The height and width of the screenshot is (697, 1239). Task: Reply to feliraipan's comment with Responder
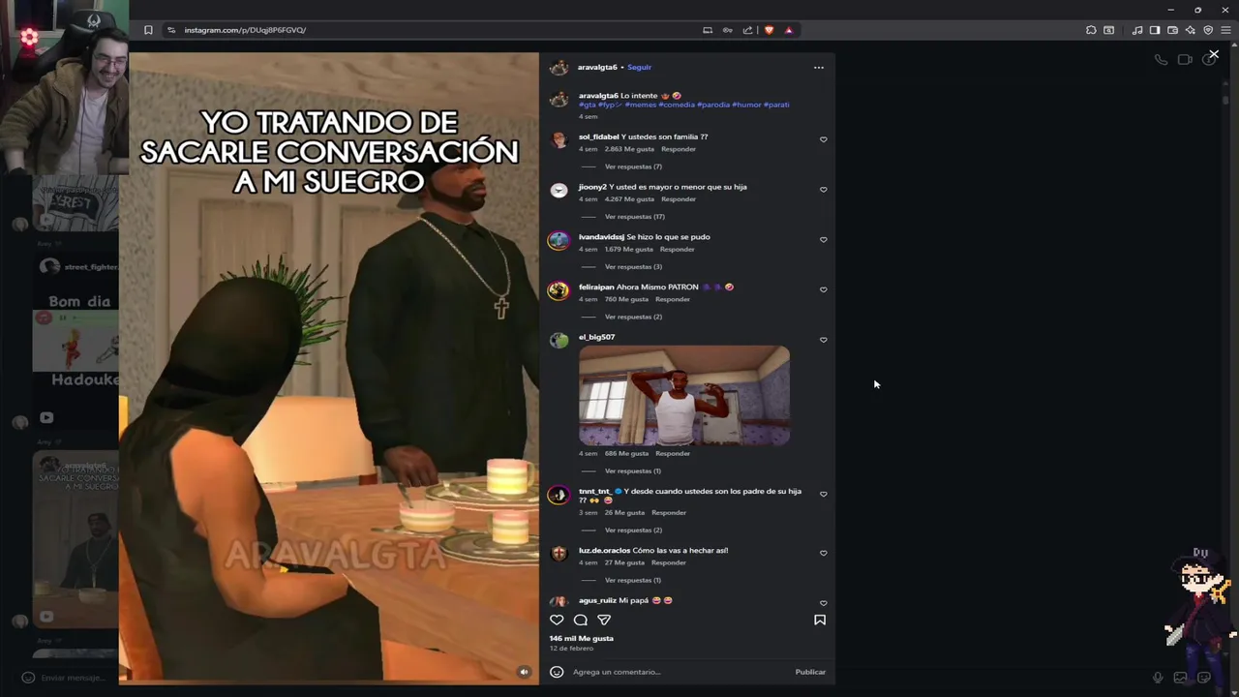[672, 299]
